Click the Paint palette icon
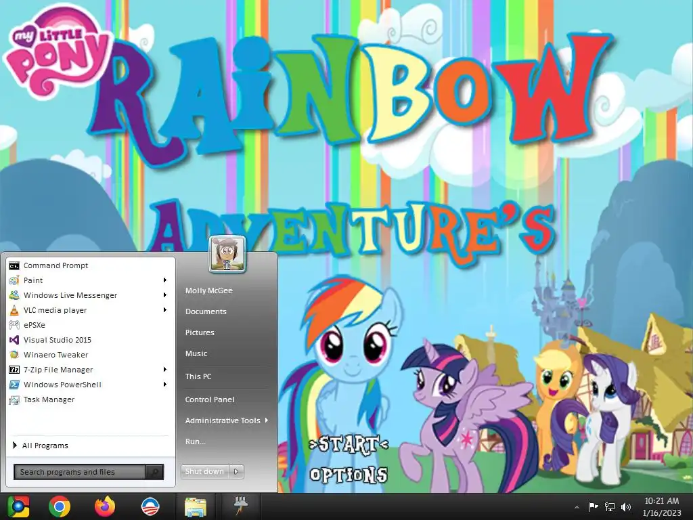Screen dimensions: 693x520 pyautogui.click(x=14, y=280)
